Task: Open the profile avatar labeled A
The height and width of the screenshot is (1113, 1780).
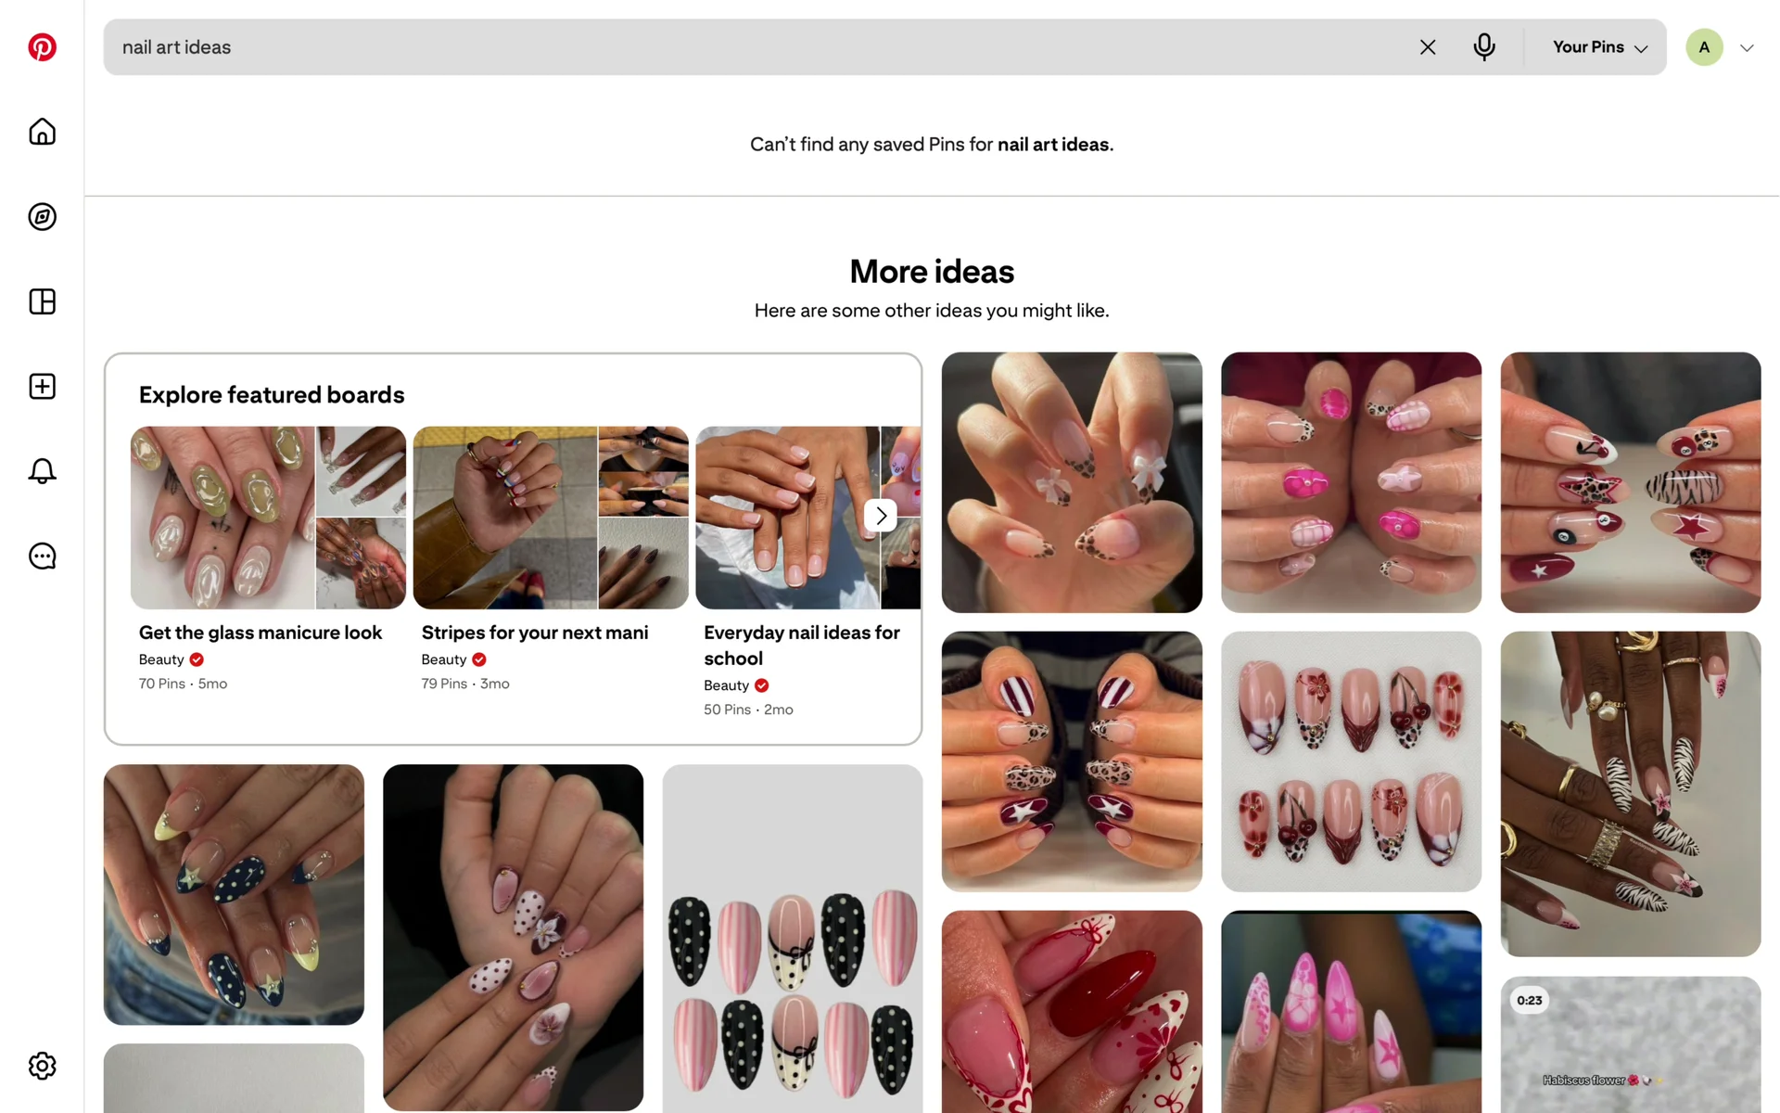Action: coord(1703,47)
